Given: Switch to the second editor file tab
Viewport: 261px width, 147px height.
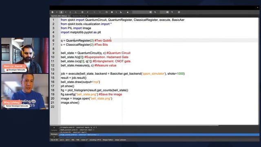Looking at the screenshot, I should [79, 16].
